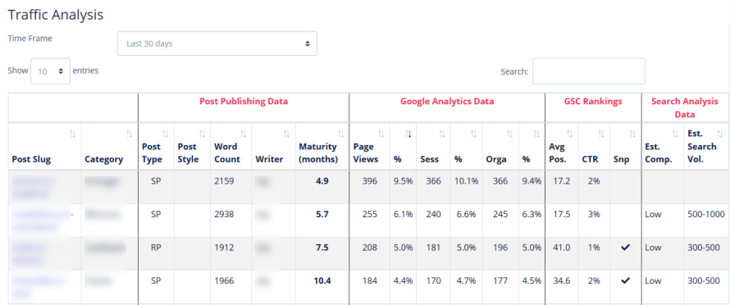Viewport: 730px width, 305px height.
Task: Click the Traffic Analysis heading
Action: (56, 15)
